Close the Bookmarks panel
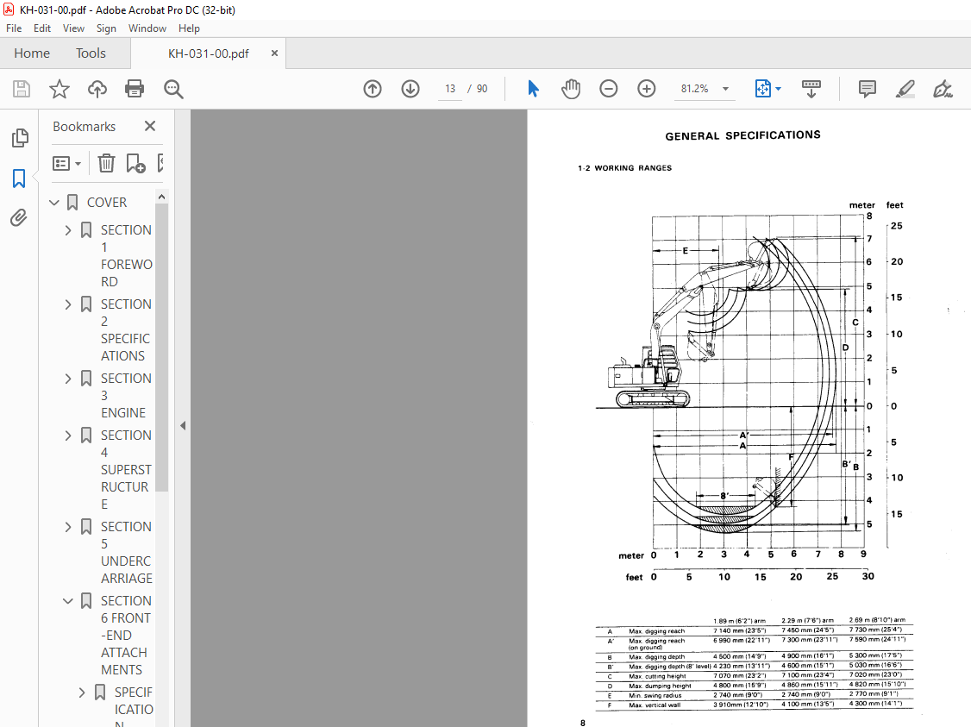The image size is (971, 727). point(150,126)
